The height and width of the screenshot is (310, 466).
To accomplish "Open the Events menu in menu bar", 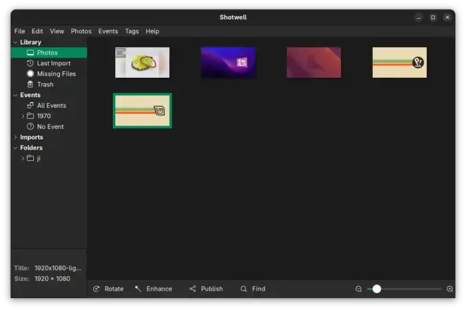I will (108, 31).
